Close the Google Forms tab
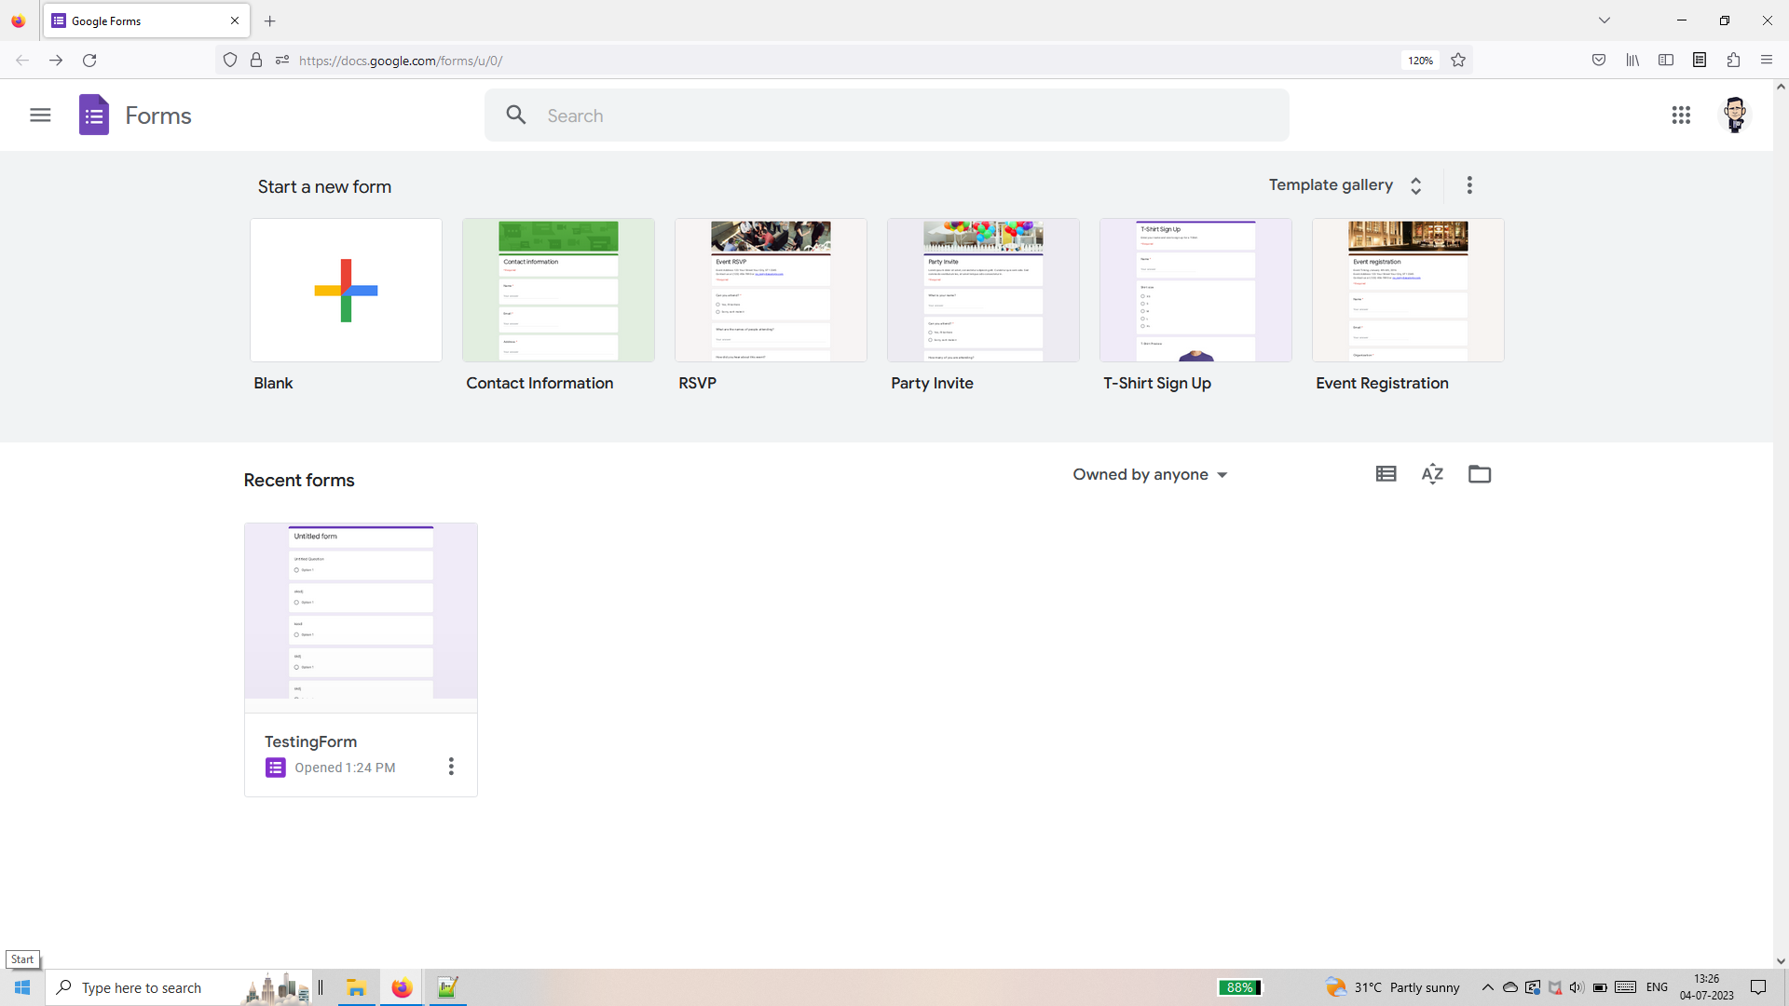 (235, 20)
